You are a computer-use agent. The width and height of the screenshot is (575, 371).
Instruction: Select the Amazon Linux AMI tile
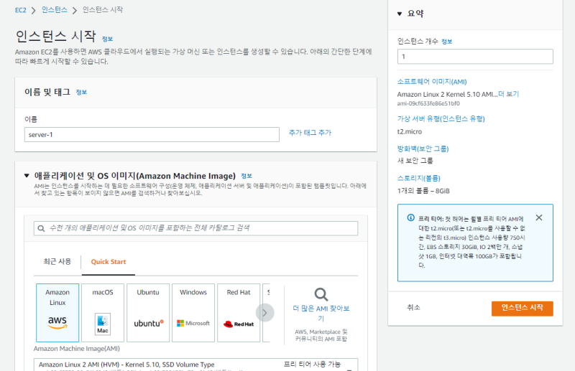click(x=57, y=312)
